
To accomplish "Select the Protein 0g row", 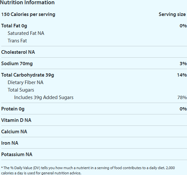I will [x=94, y=109].
